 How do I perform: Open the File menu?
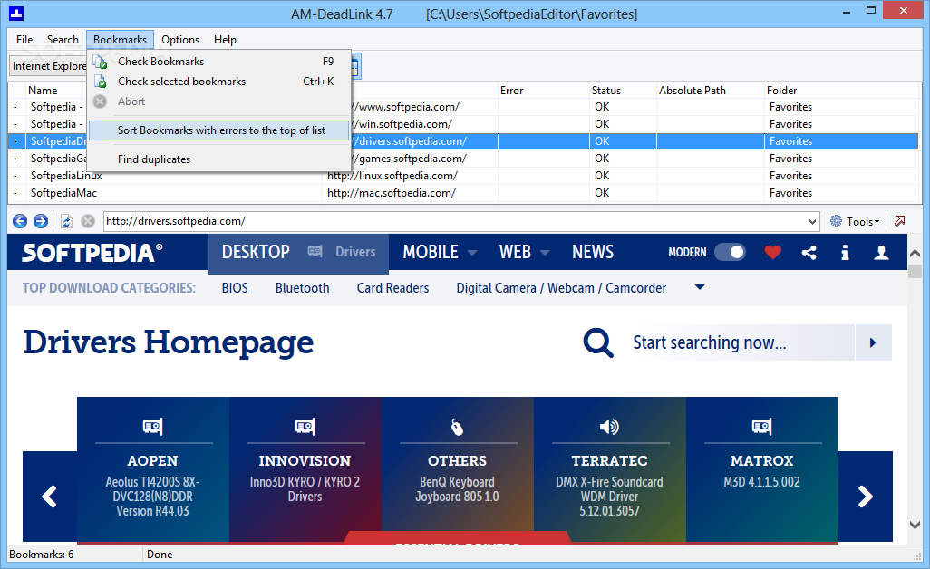coord(24,40)
